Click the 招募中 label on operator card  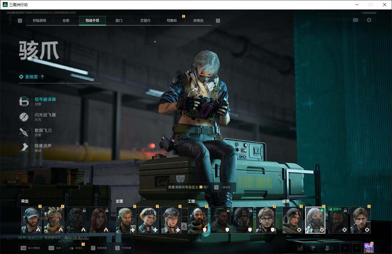point(335,209)
